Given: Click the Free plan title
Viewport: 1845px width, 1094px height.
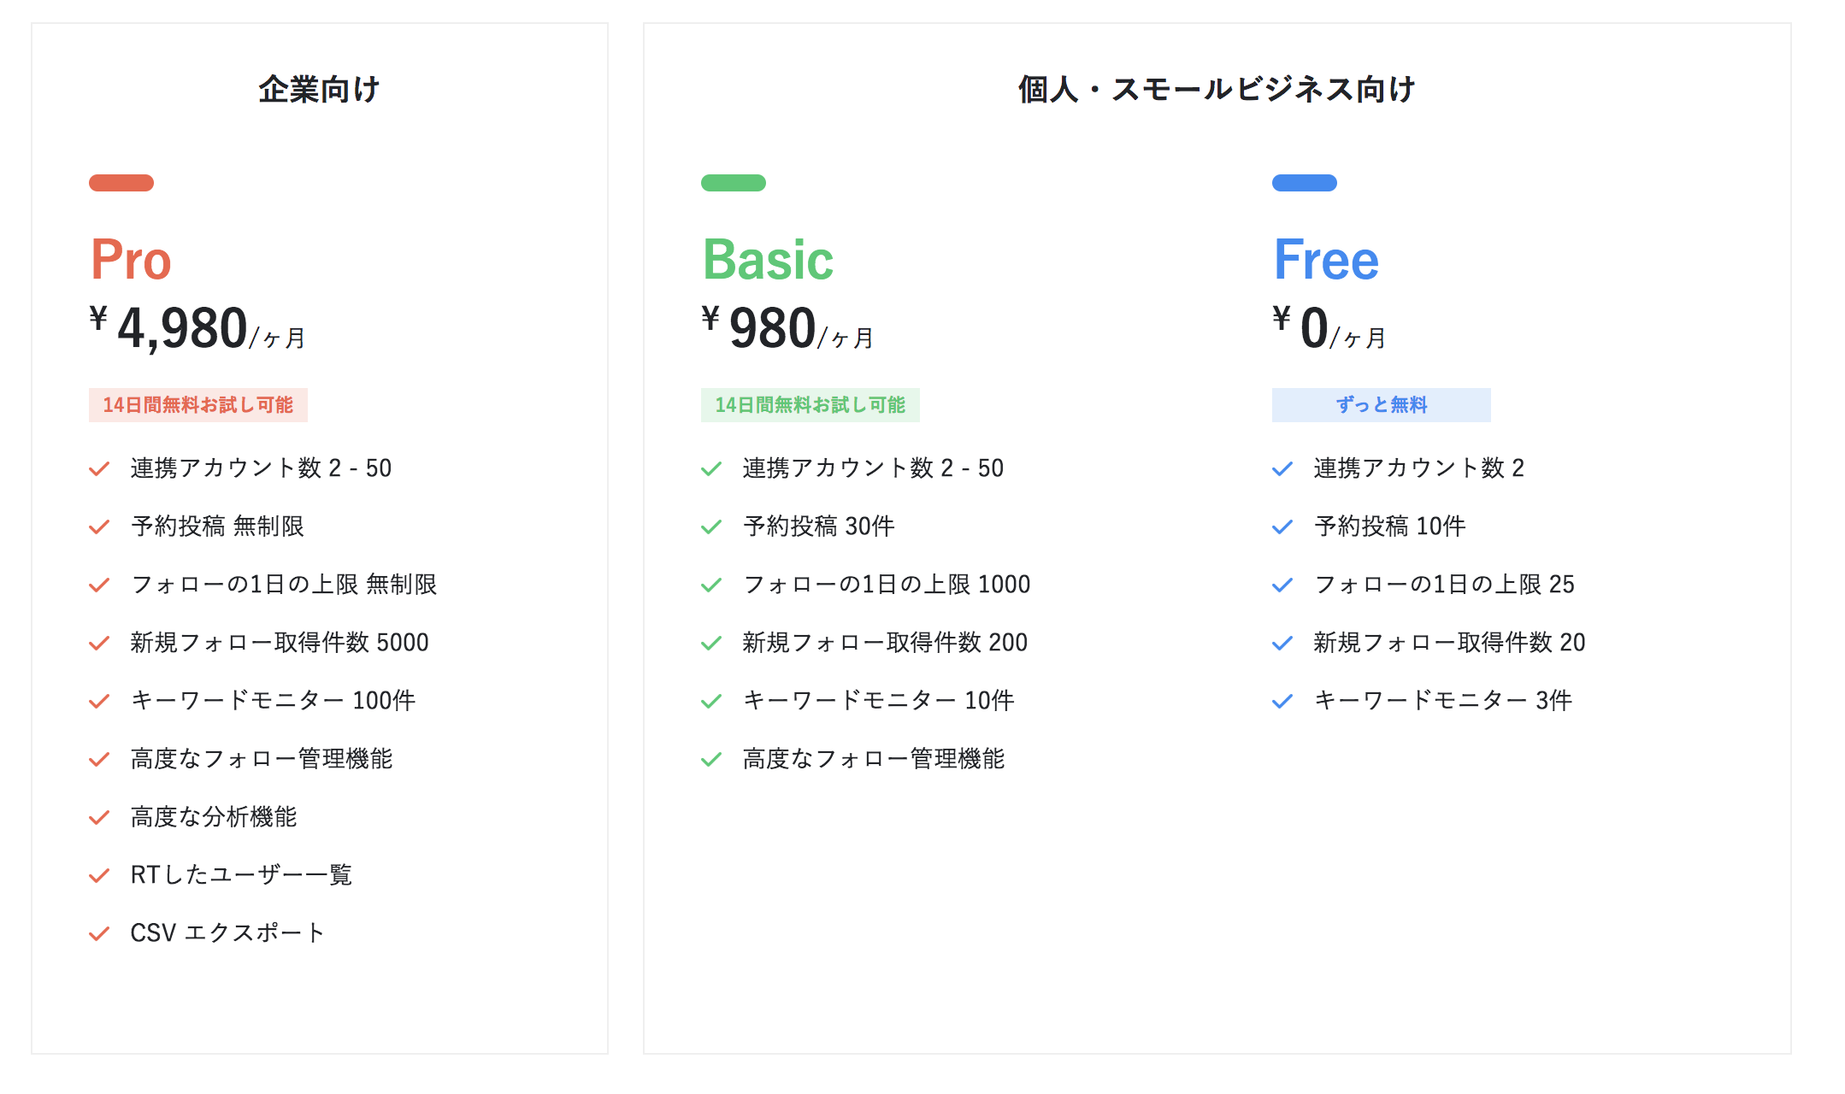Looking at the screenshot, I should pos(1326,260).
